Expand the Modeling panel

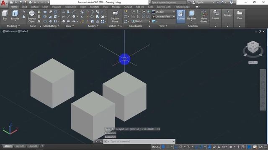pyautogui.click(x=13, y=26)
